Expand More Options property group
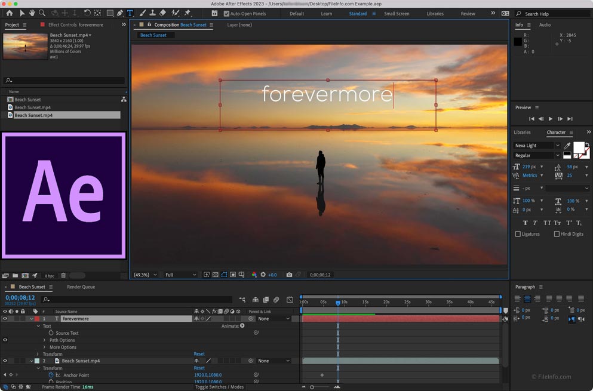Screen dimensions: 593x391 tap(44, 347)
